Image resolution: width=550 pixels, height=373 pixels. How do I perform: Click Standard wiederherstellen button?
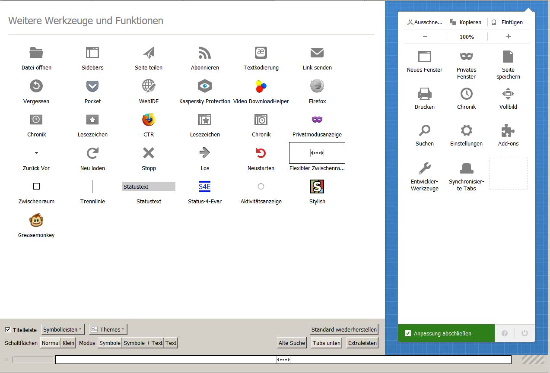[344, 330]
